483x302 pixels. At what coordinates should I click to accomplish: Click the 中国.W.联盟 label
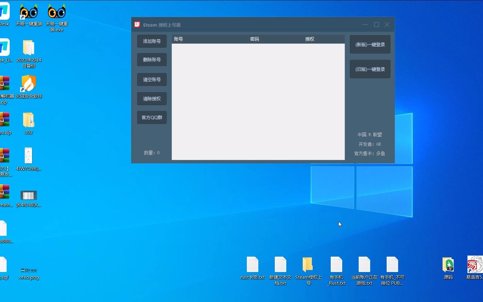370,135
